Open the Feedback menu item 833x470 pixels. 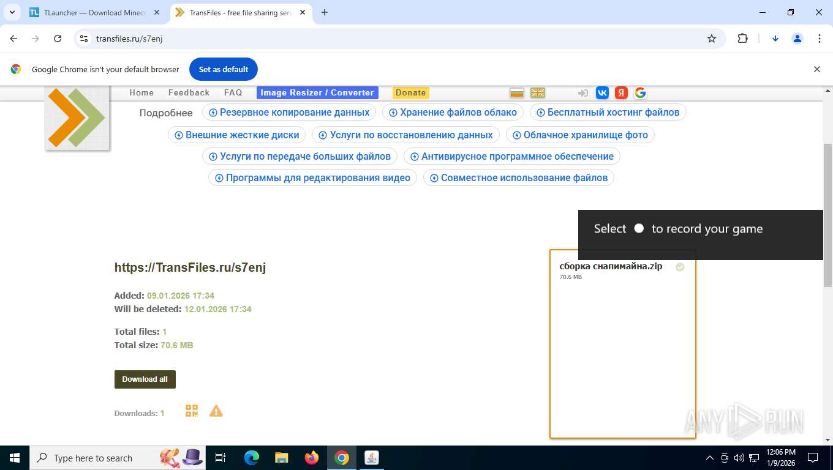click(189, 92)
